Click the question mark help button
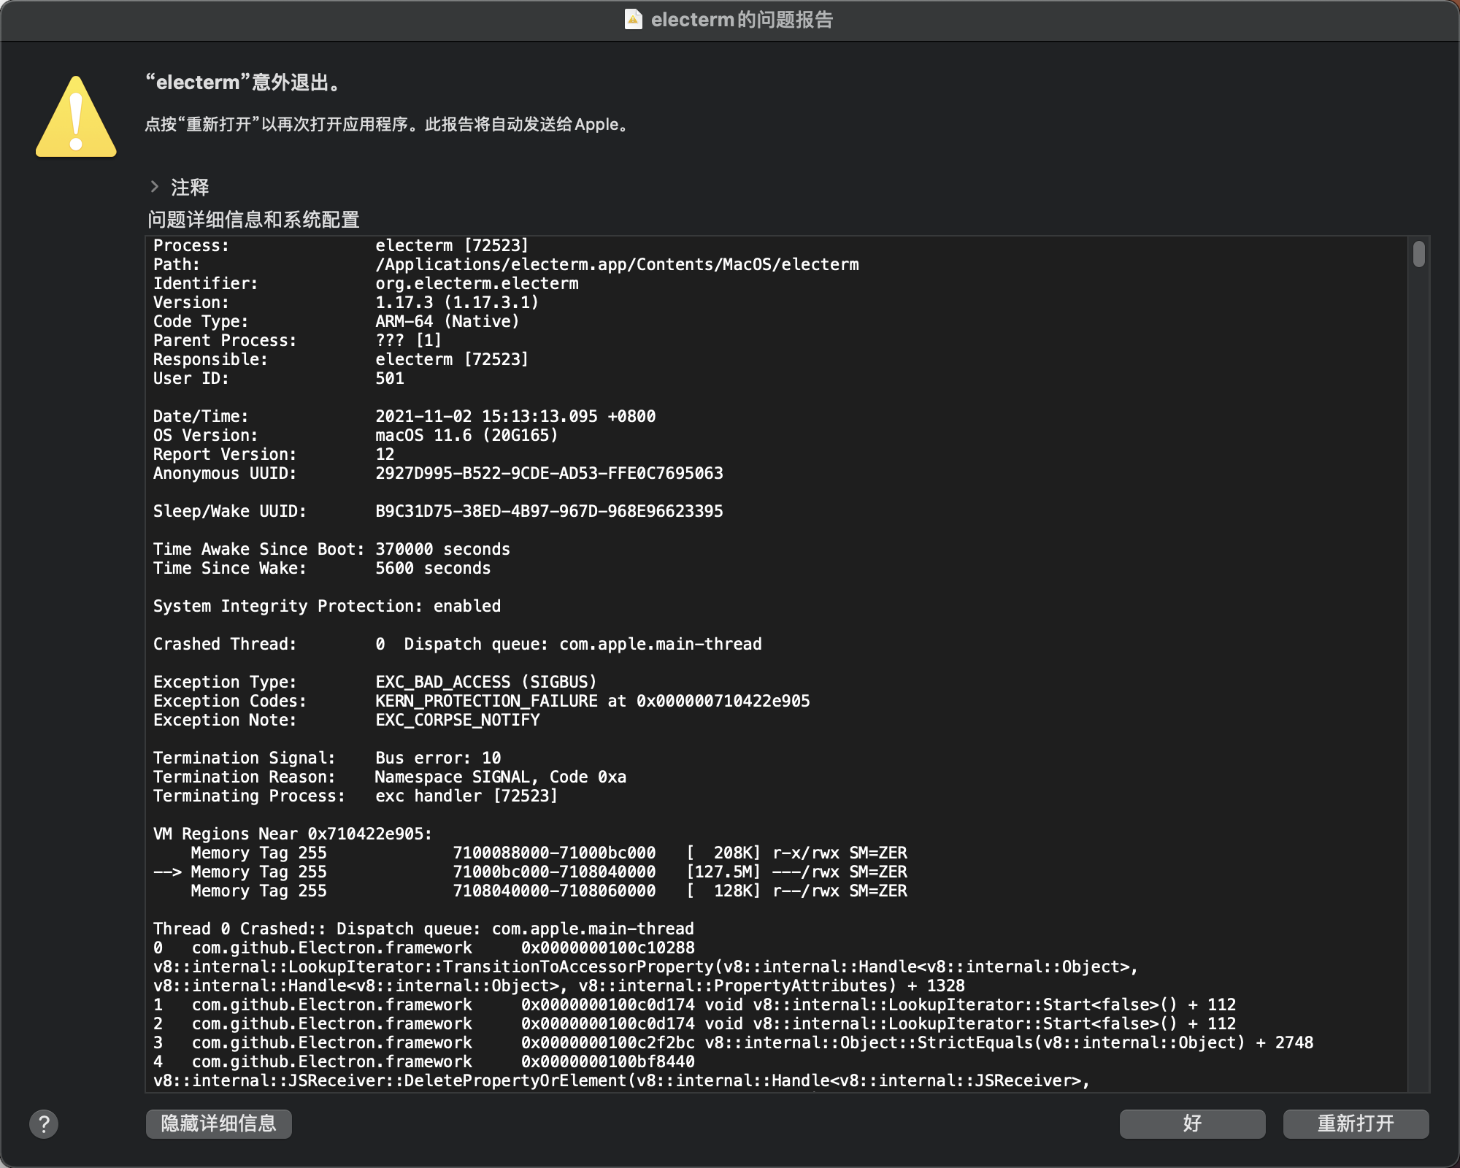The width and height of the screenshot is (1460, 1168). click(44, 1124)
